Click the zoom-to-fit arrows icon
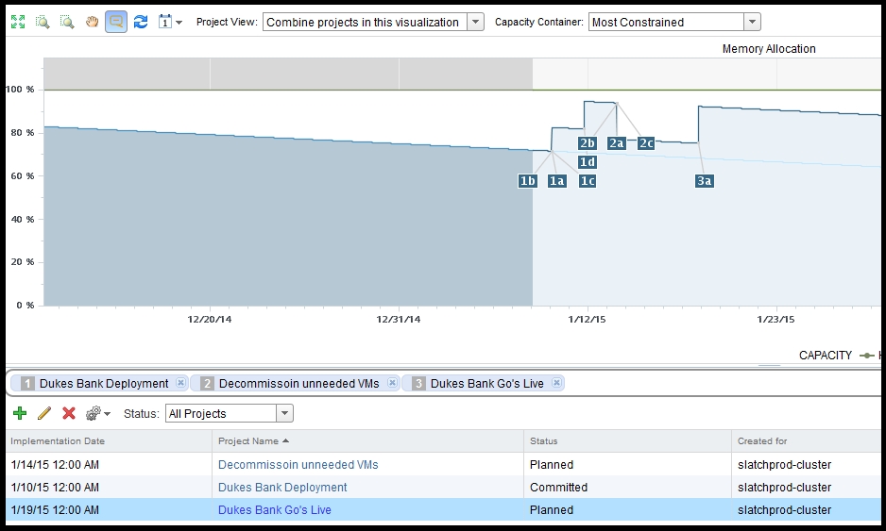The image size is (886, 531). [18, 22]
